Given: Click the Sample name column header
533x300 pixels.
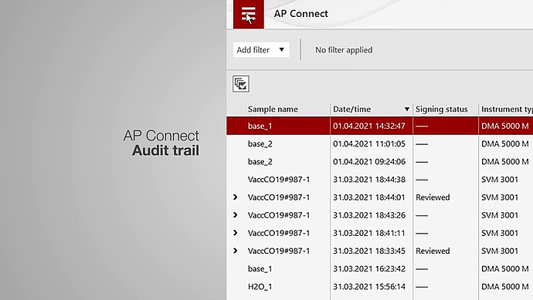Looking at the screenshot, I should pyautogui.click(x=273, y=110).
